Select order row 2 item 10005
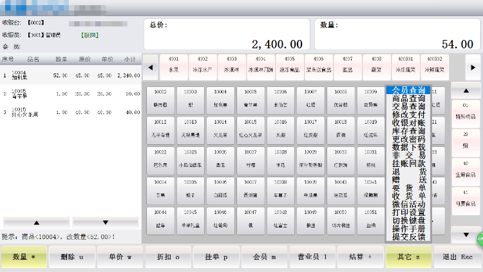 tap(71, 93)
